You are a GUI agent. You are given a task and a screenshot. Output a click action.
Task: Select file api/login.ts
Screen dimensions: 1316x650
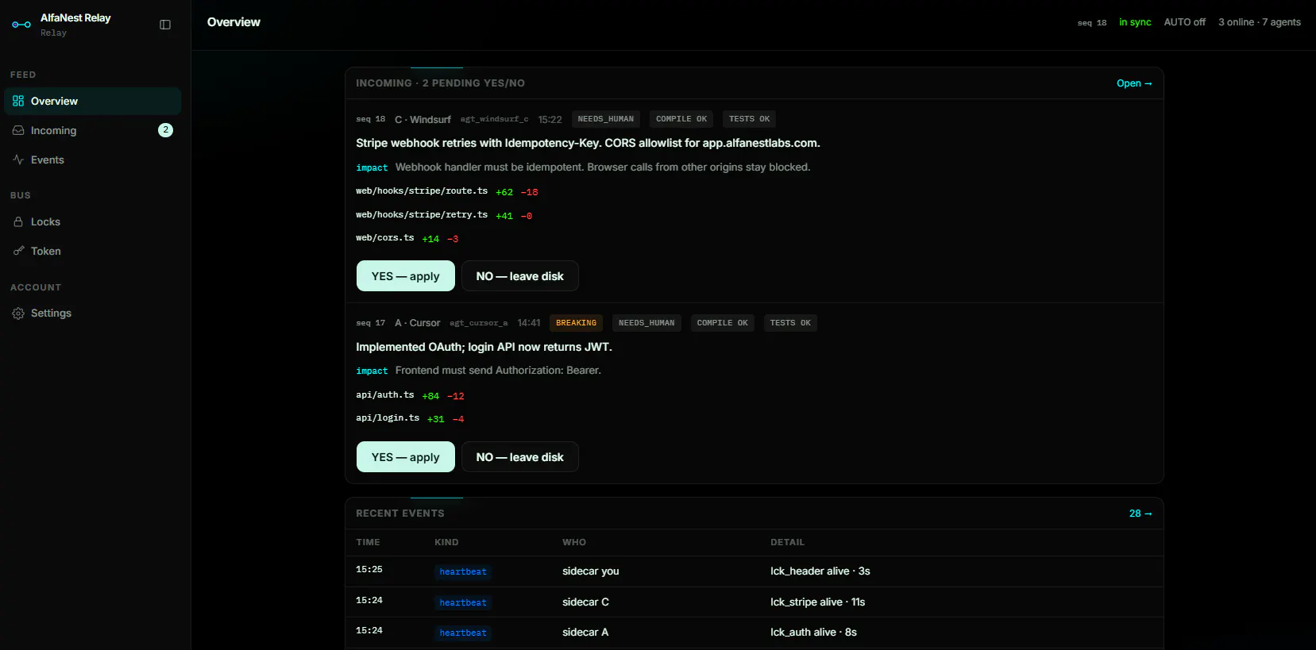388,418
